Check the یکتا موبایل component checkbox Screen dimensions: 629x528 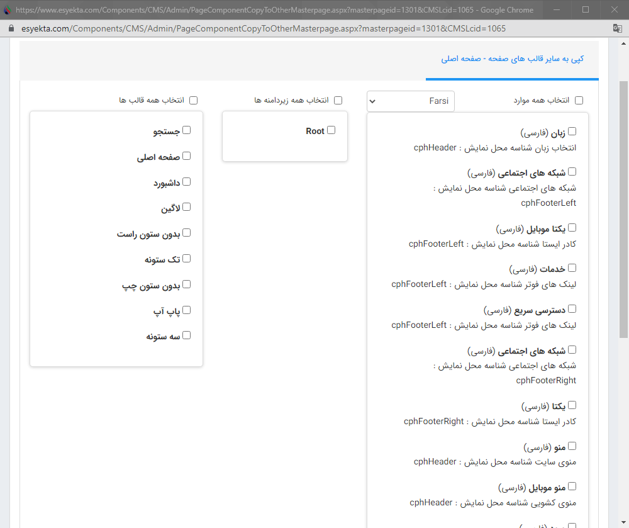tap(571, 227)
